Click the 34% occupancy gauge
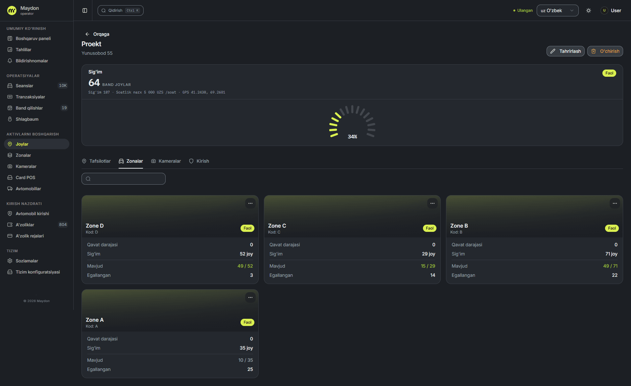This screenshot has width=631, height=386. click(352, 122)
